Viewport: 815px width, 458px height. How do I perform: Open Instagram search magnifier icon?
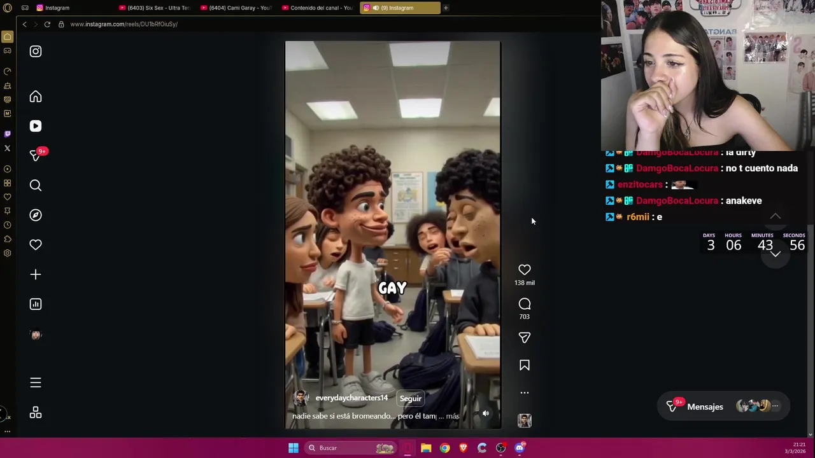36,185
